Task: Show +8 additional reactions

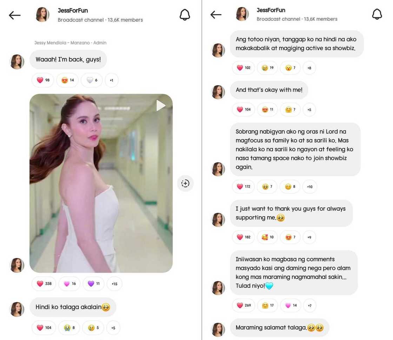Action: 309,68
